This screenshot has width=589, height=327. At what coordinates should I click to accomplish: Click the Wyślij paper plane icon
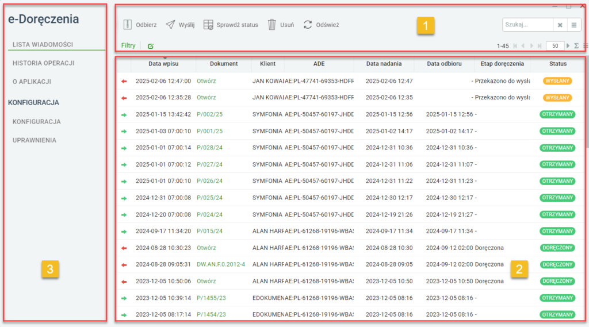point(170,25)
